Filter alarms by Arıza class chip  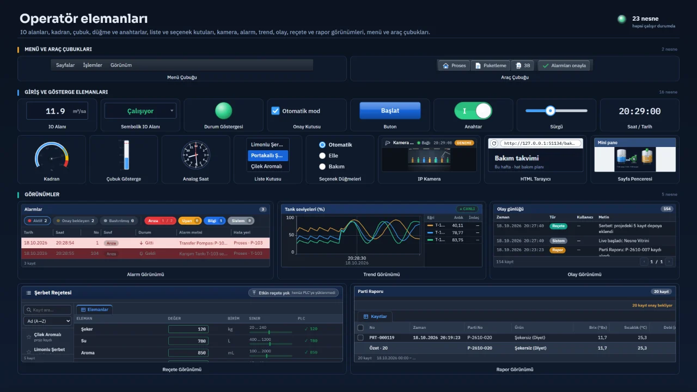pos(160,220)
